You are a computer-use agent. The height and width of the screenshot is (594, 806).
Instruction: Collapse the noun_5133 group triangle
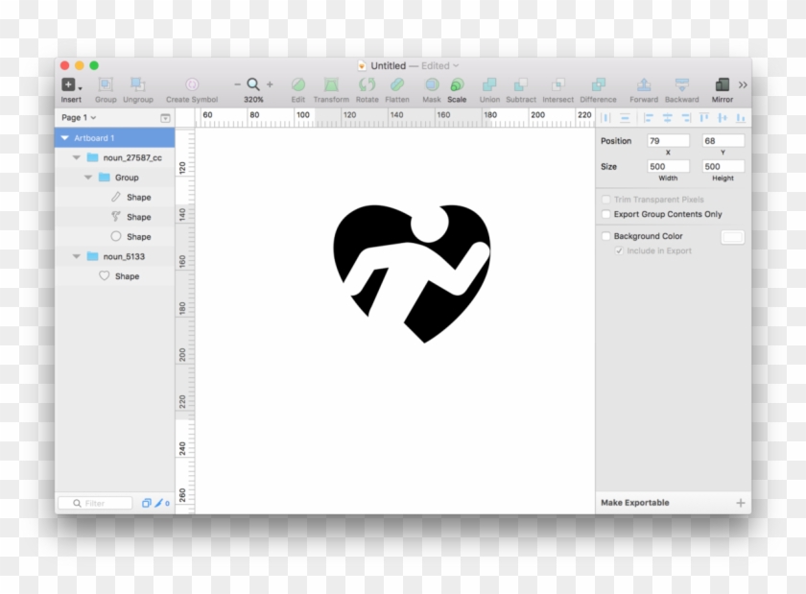(x=77, y=256)
